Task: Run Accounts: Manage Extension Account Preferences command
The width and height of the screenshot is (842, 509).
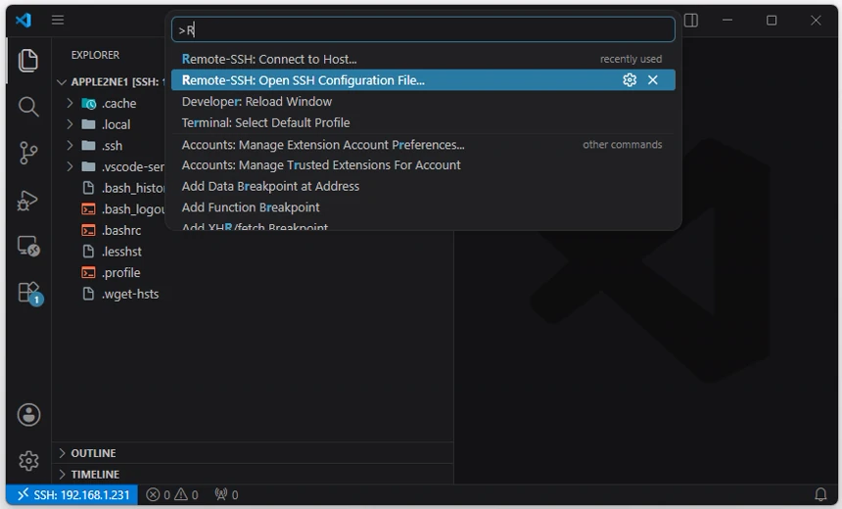Action: pos(423,145)
